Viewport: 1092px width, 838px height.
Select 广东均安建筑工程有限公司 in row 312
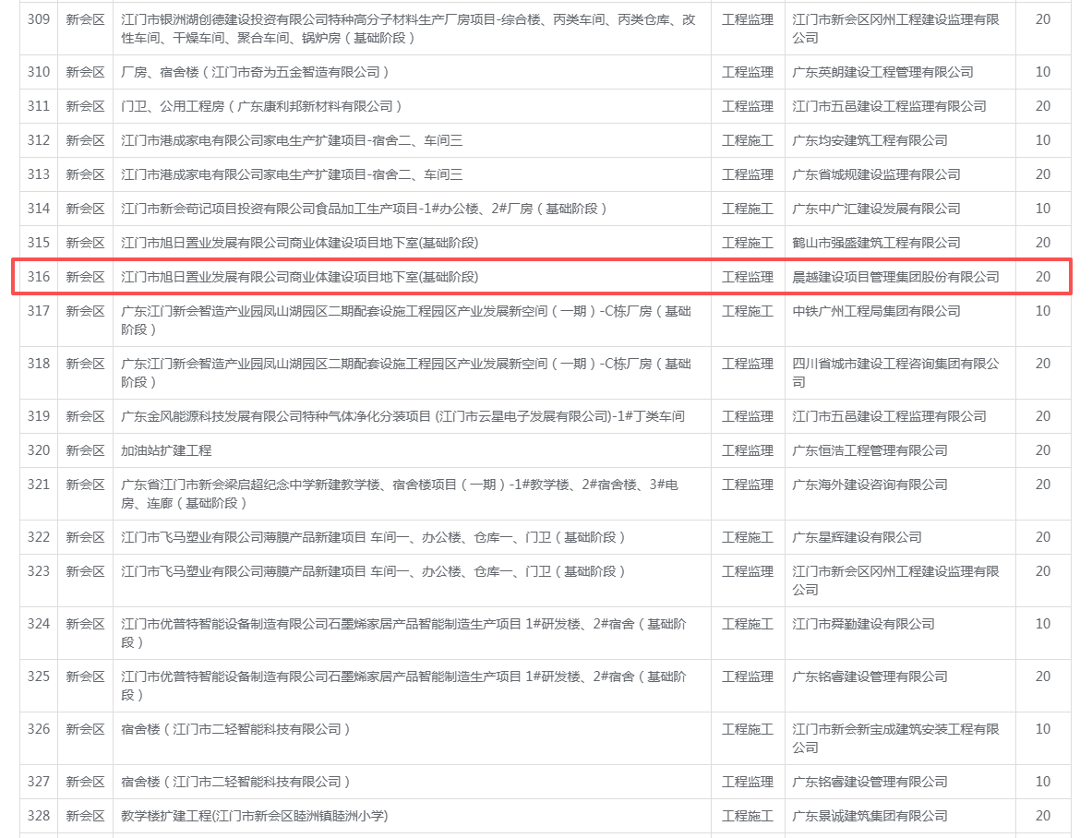870,140
